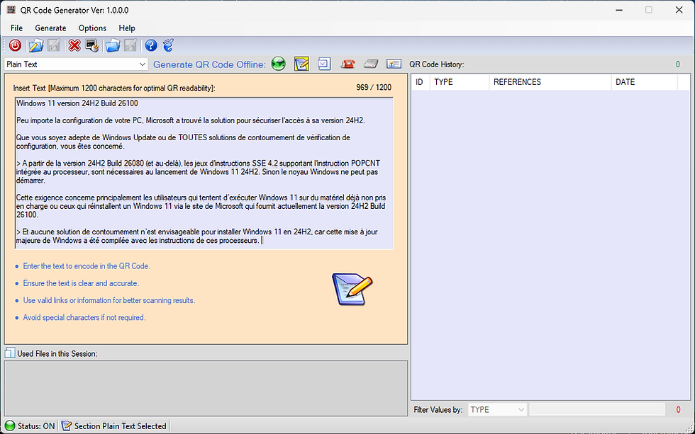Click the red power exit icon
This screenshot has width=695, height=434.
click(15, 45)
